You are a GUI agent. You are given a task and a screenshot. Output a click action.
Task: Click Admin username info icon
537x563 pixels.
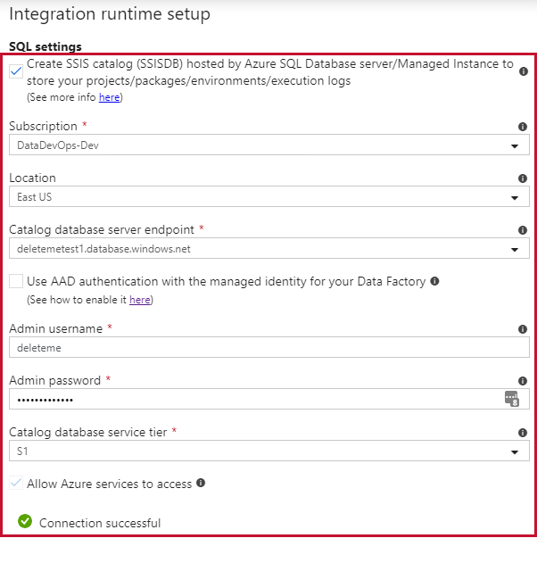(524, 329)
